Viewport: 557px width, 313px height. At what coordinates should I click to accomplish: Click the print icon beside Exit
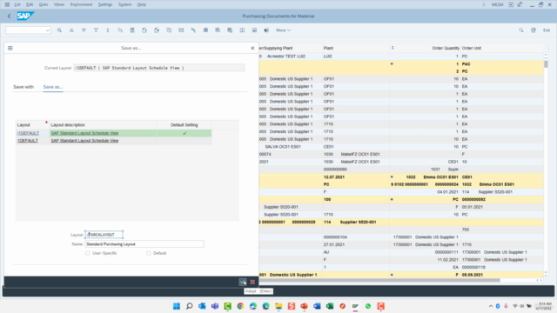(534, 30)
